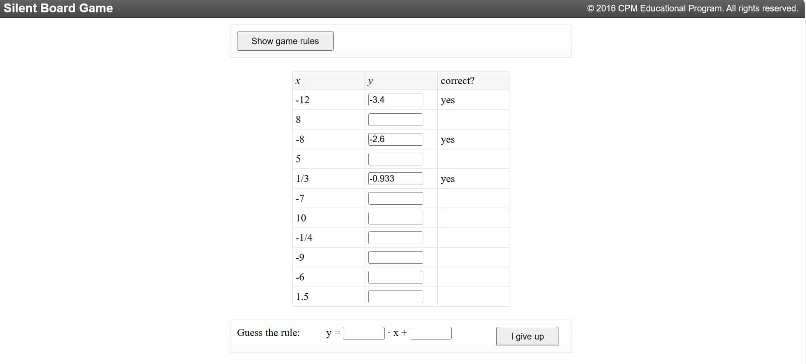
Task: Click the I give up button
Action: click(x=527, y=336)
